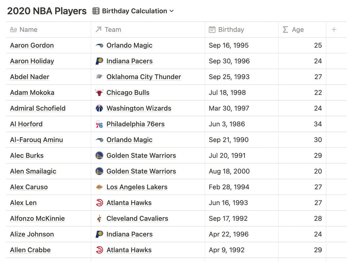Click the Philadelphia 76ers logo icon

pos(99,124)
